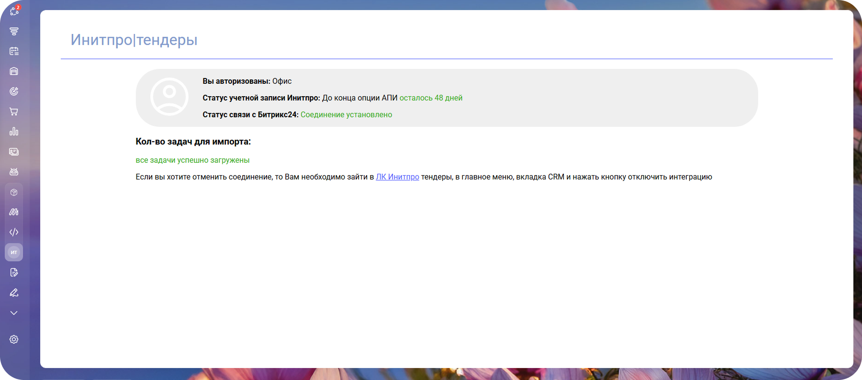Expand more sidebar items with chevron
The width and height of the screenshot is (862, 380).
pos(14,313)
